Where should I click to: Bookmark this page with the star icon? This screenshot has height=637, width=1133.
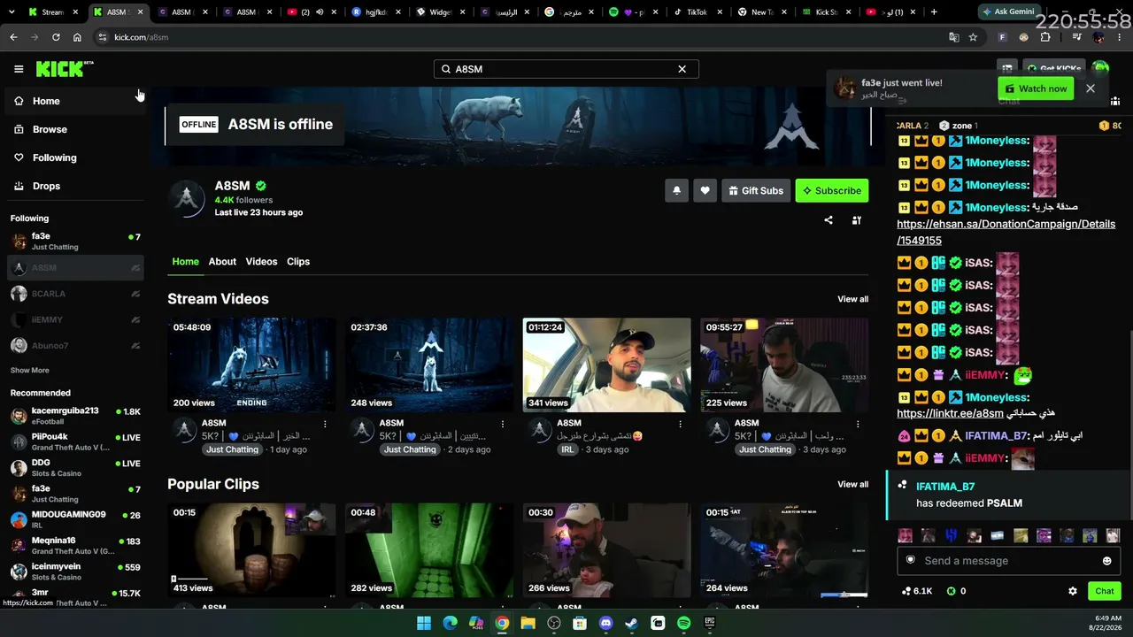[x=973, y=37]
